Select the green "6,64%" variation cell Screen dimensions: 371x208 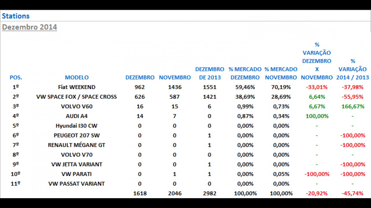[x=317, y=97]
